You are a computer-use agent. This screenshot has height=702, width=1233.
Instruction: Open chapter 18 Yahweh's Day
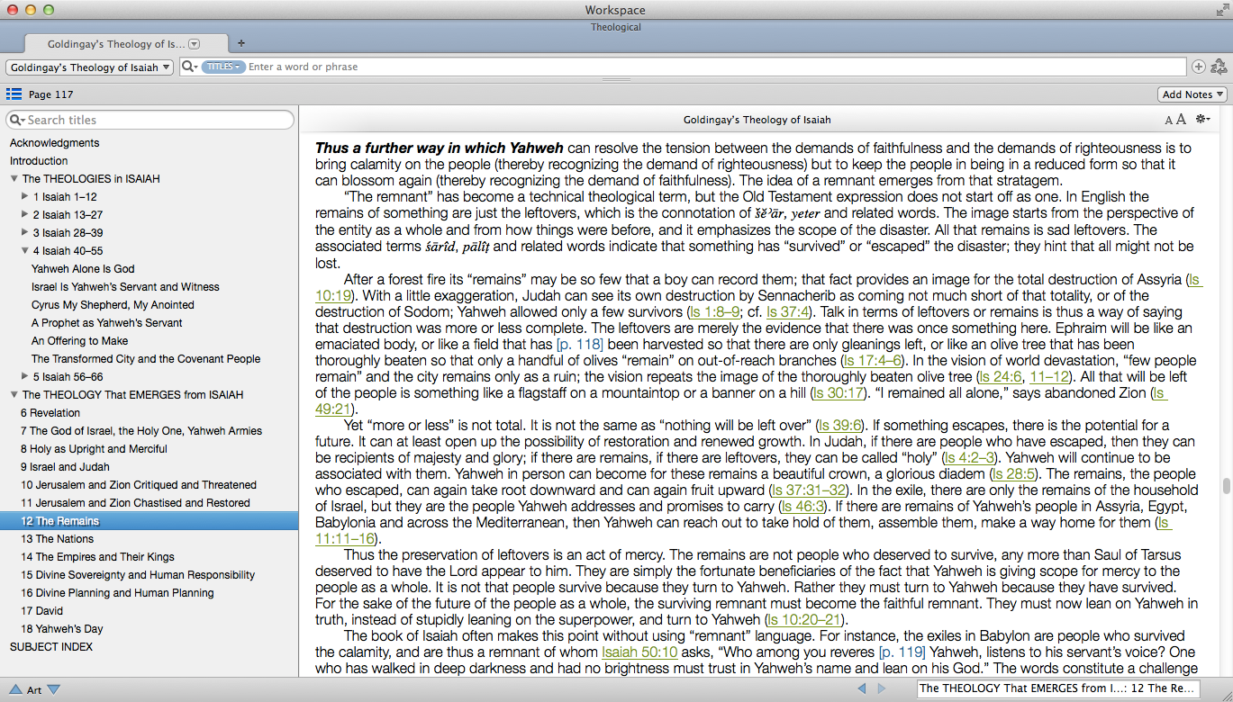62,629
